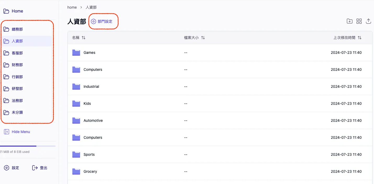The width and height of the screenshot is (374, 184).
Task: Open 設定 settings in sidebar footer
Action: click(12, 168)
